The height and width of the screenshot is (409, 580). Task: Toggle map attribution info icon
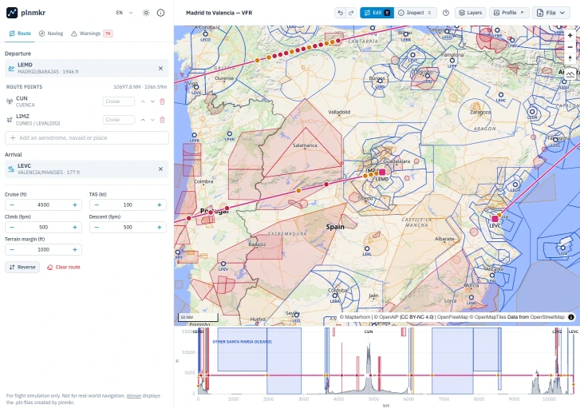571,317
